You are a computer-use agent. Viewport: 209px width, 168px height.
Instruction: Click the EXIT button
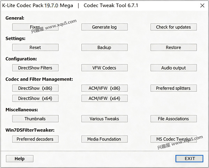click(189, 159)
